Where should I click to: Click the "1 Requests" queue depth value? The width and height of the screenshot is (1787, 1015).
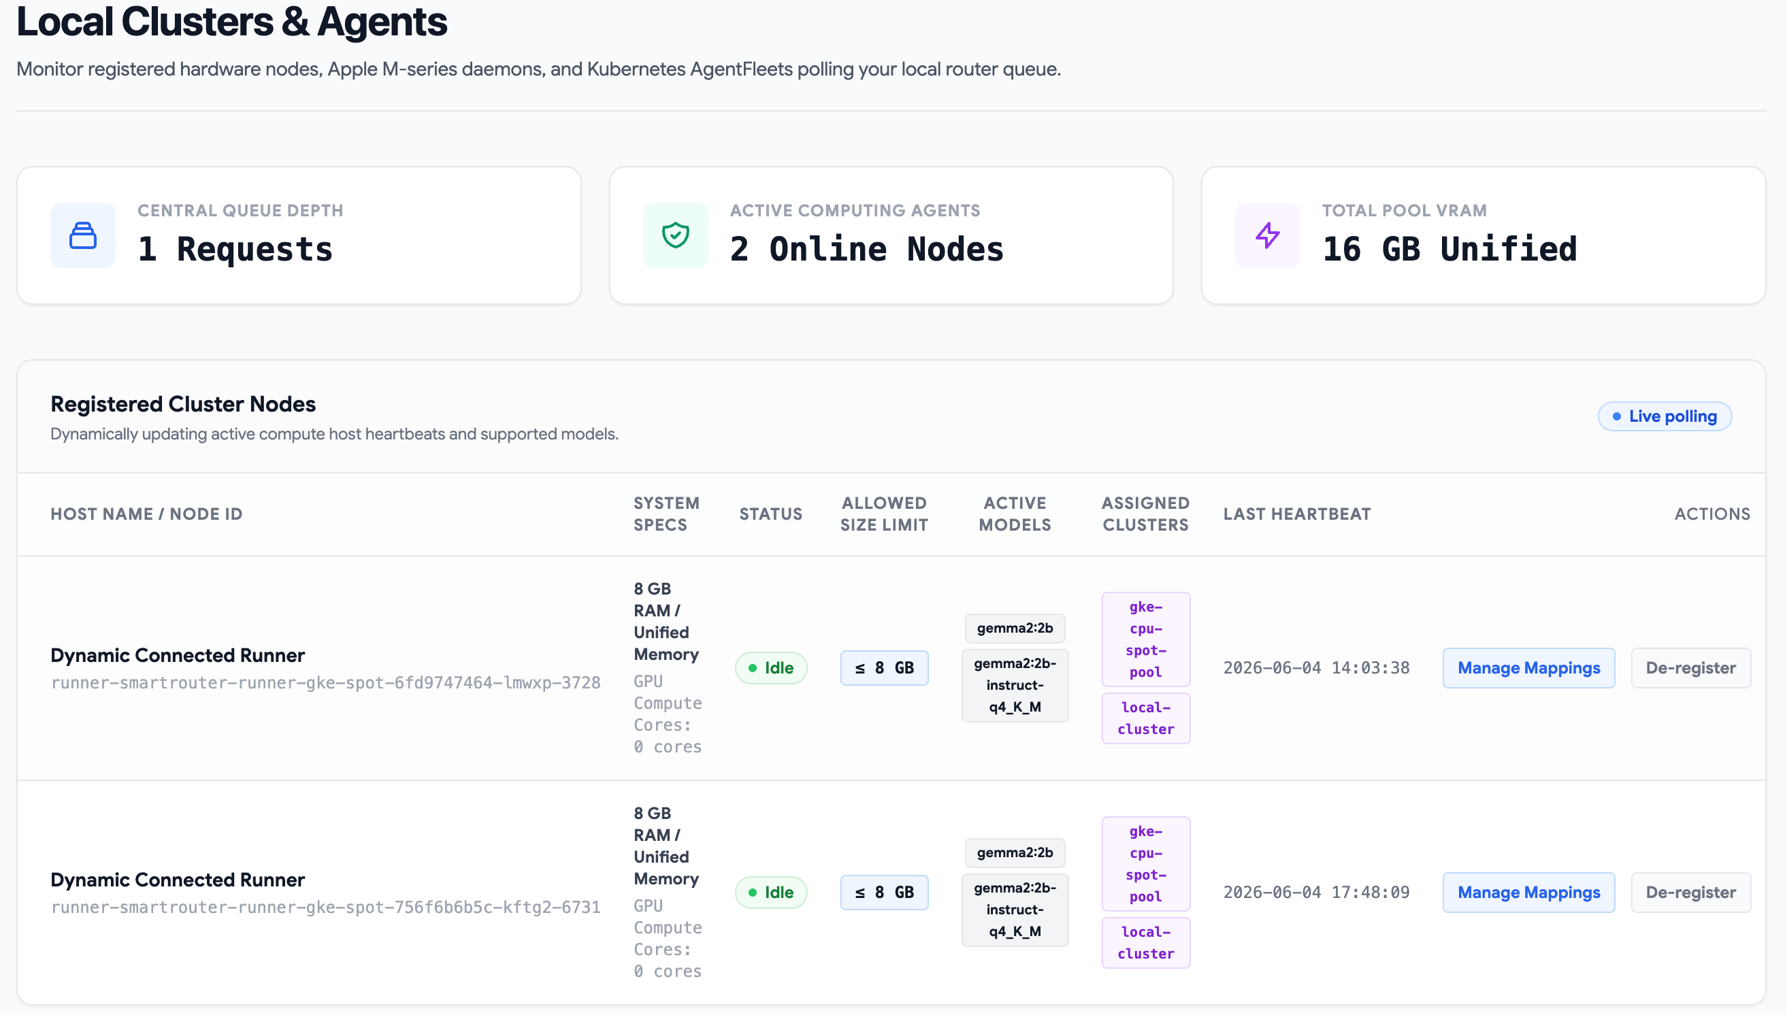235,249
